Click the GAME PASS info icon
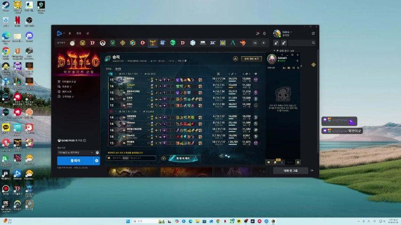 tap(85, 140)
